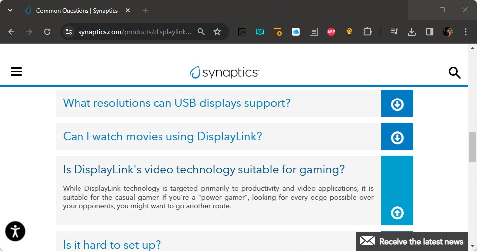This screenshot has height=251, width=477.
Task: Collapse the gaming question answer arrow
Action: (x=397, y=213)
